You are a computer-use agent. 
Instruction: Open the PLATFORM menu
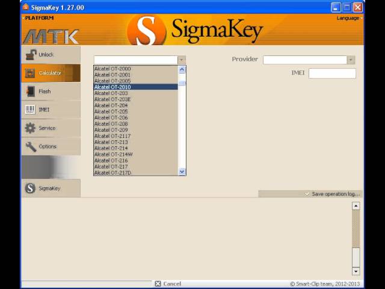point(38,18)
